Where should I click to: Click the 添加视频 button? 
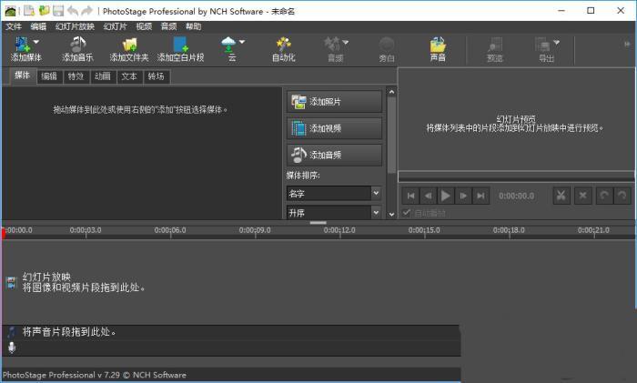click(334, 128)
